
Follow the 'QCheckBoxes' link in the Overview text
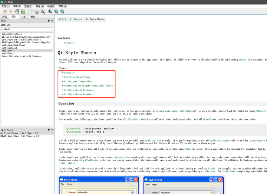coord(210,119)
